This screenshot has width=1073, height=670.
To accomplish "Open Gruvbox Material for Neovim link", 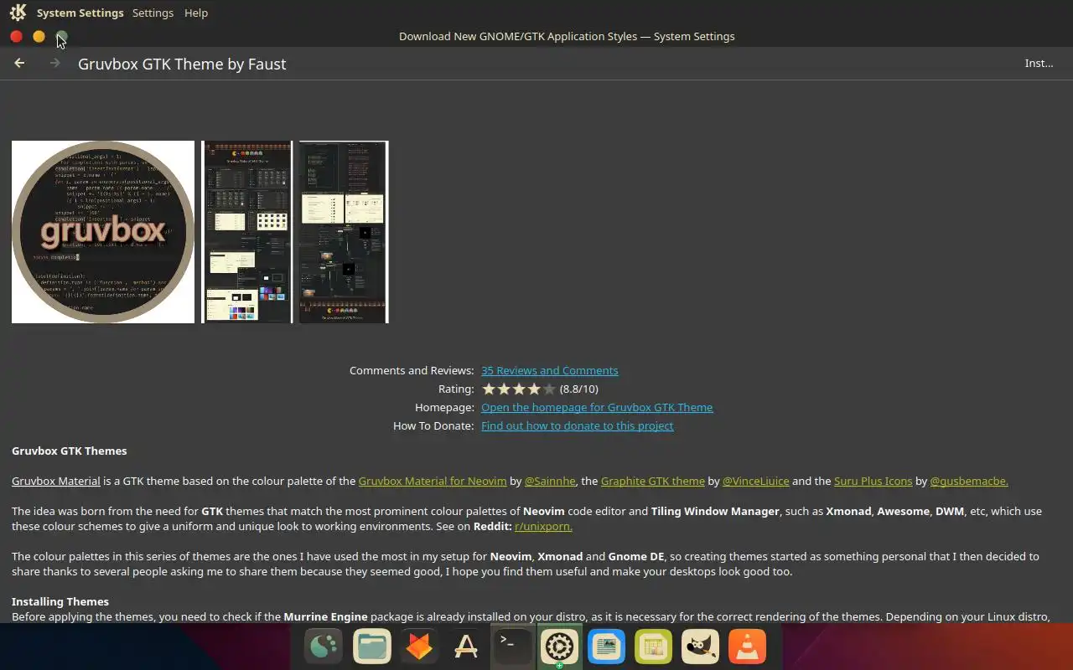I will [433, 481].
